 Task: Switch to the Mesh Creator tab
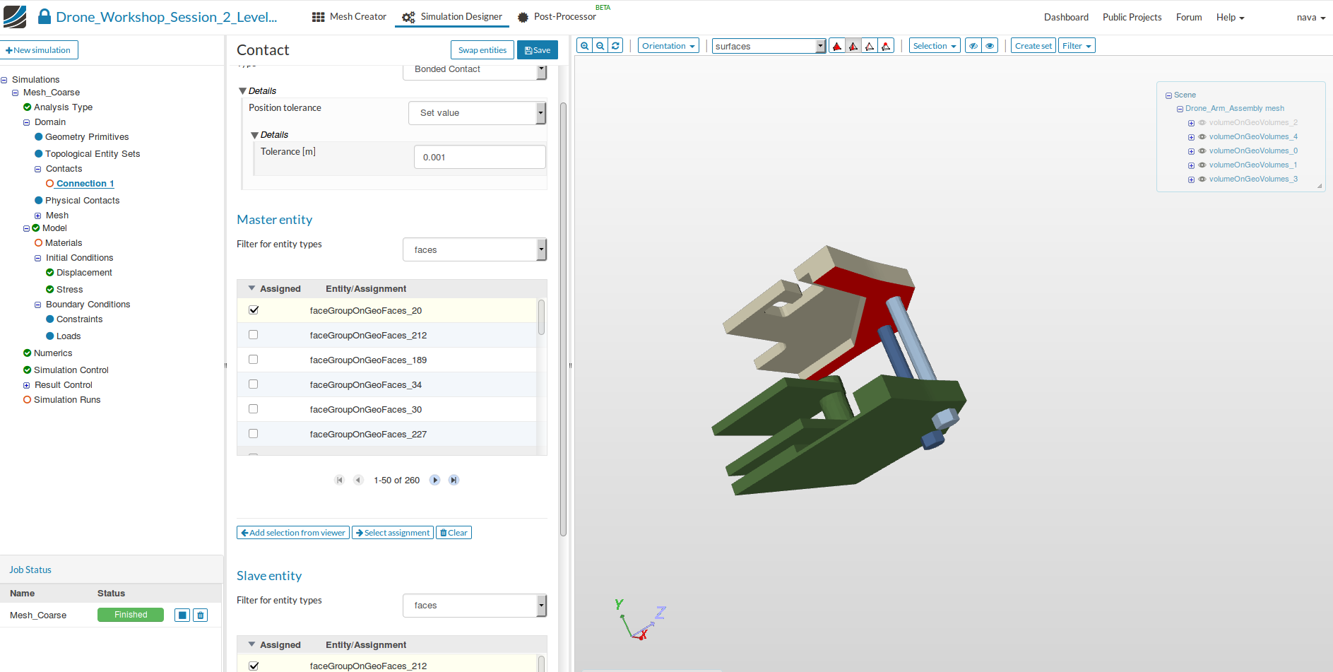pos(350,17)
